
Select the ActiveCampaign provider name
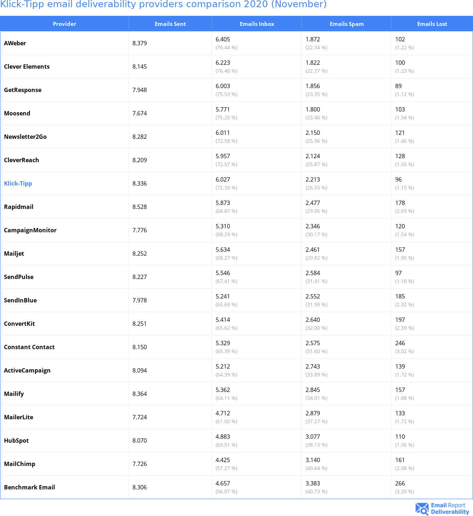(x=27, y=370)
